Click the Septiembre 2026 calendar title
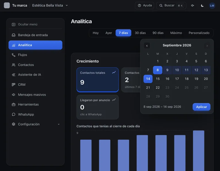Viewport: 220px width, 171px height. (177, 45)
